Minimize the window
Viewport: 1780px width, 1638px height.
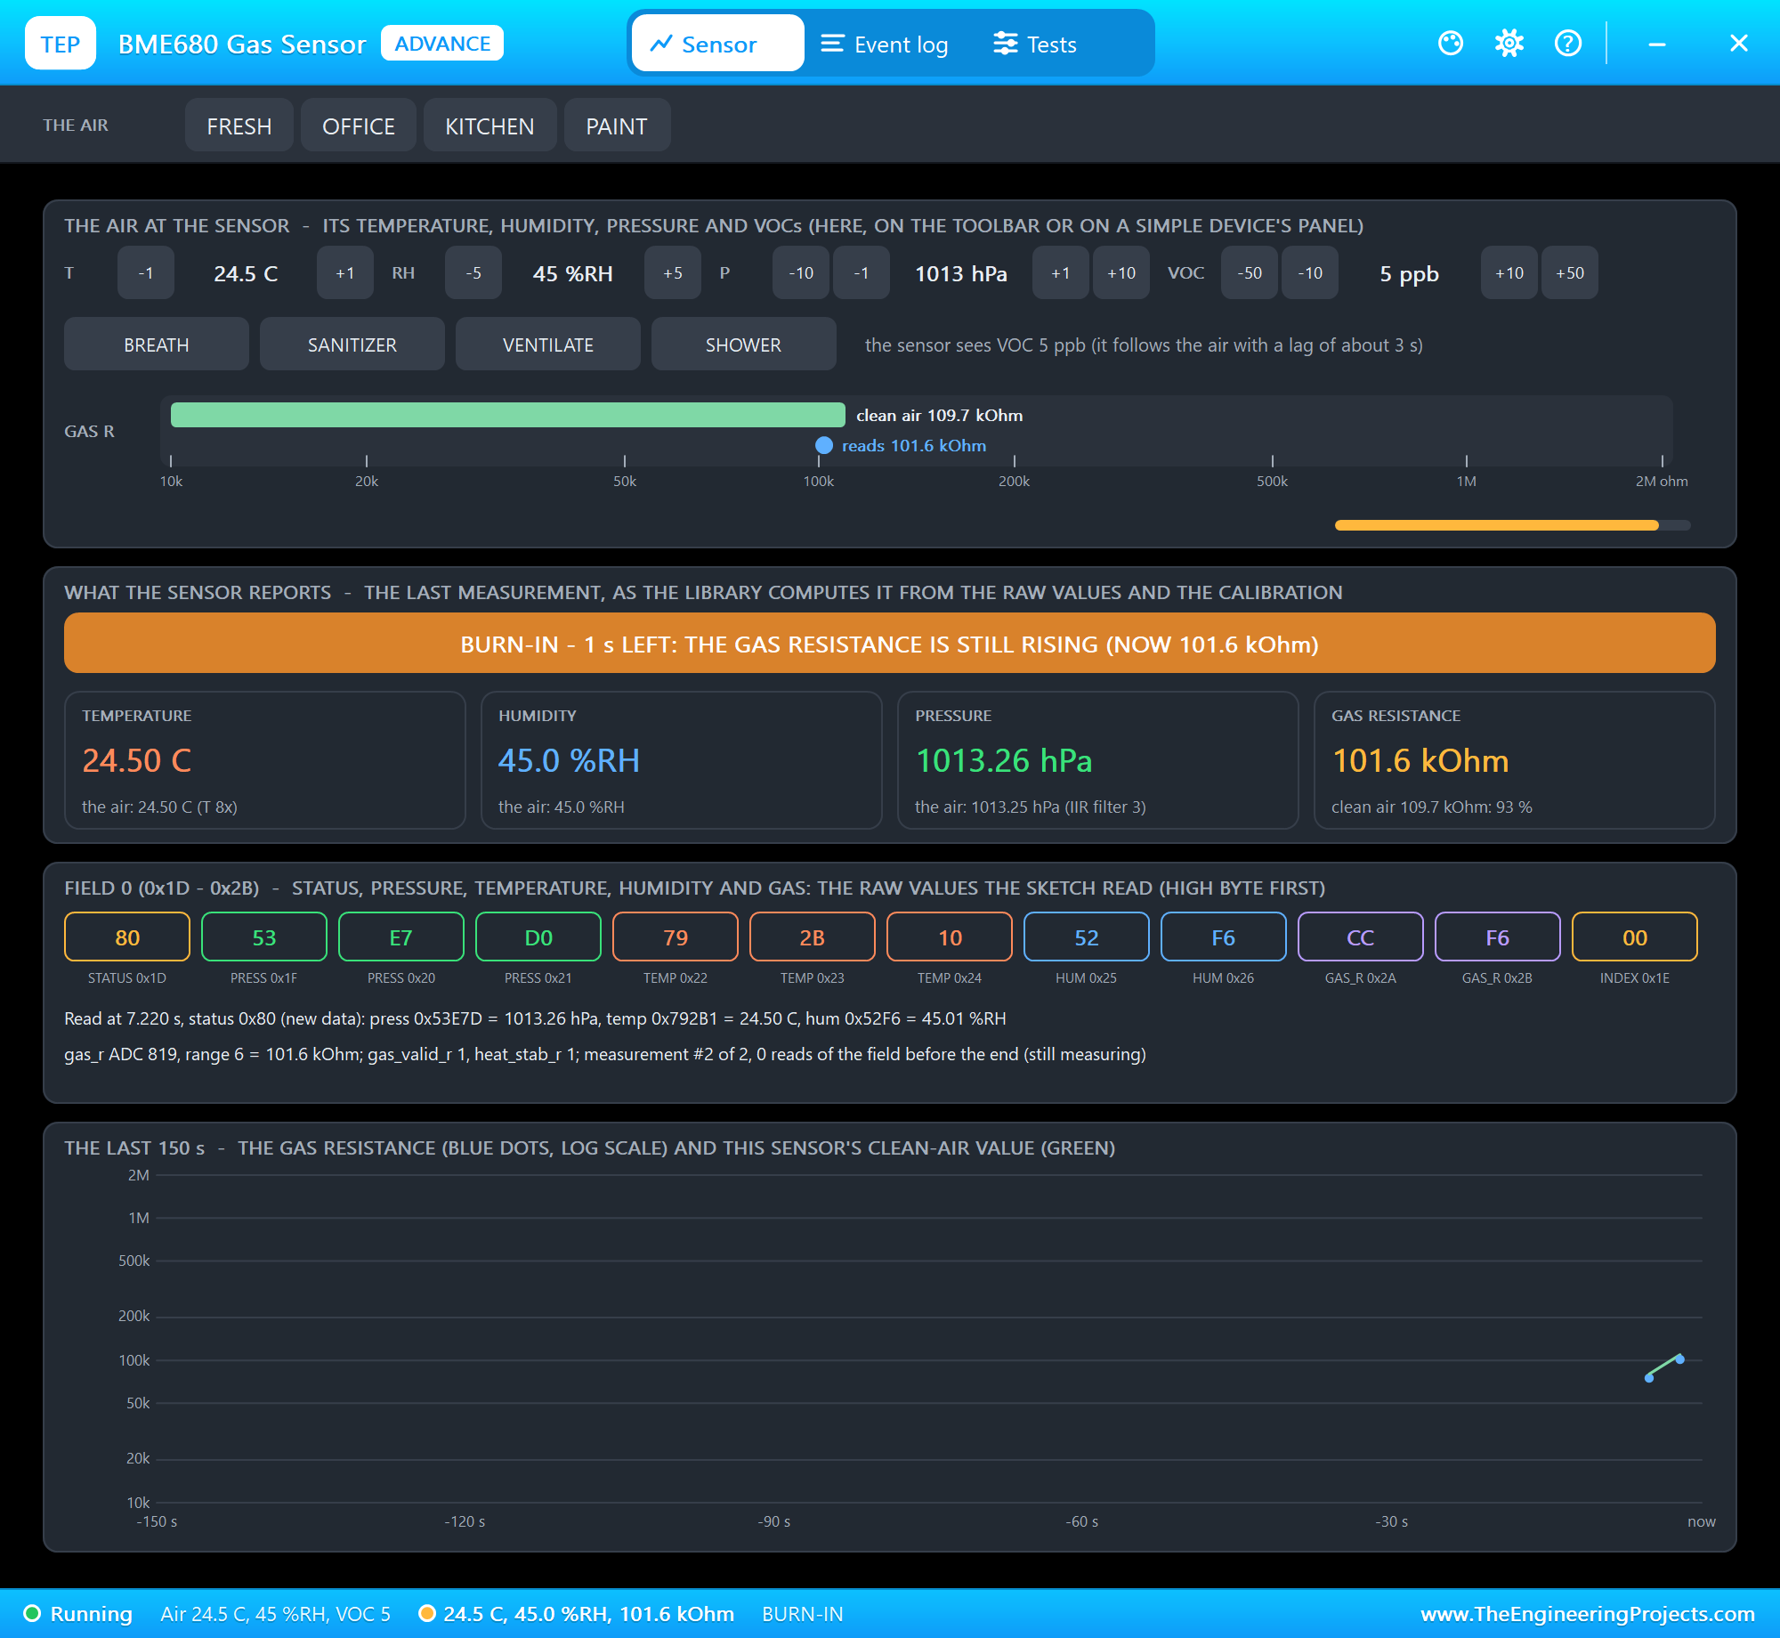pos(1657,43)
